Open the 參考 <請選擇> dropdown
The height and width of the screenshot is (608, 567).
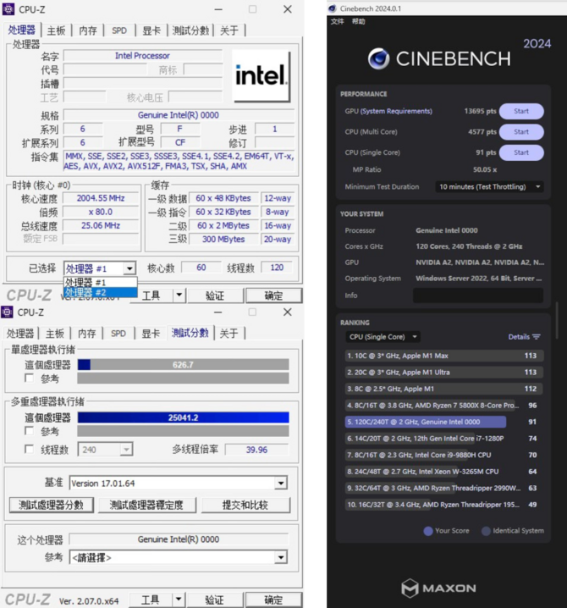(281, 557)
